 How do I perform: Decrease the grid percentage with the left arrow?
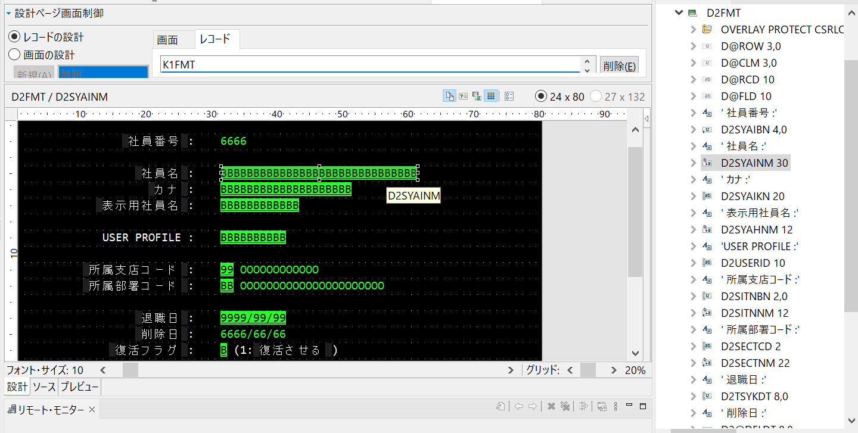[570, 370]
